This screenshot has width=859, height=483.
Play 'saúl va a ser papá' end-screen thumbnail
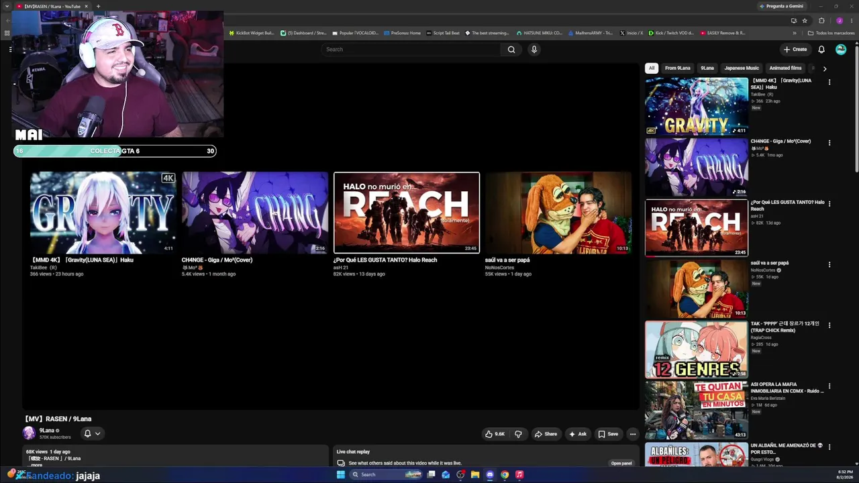[558, 213]
